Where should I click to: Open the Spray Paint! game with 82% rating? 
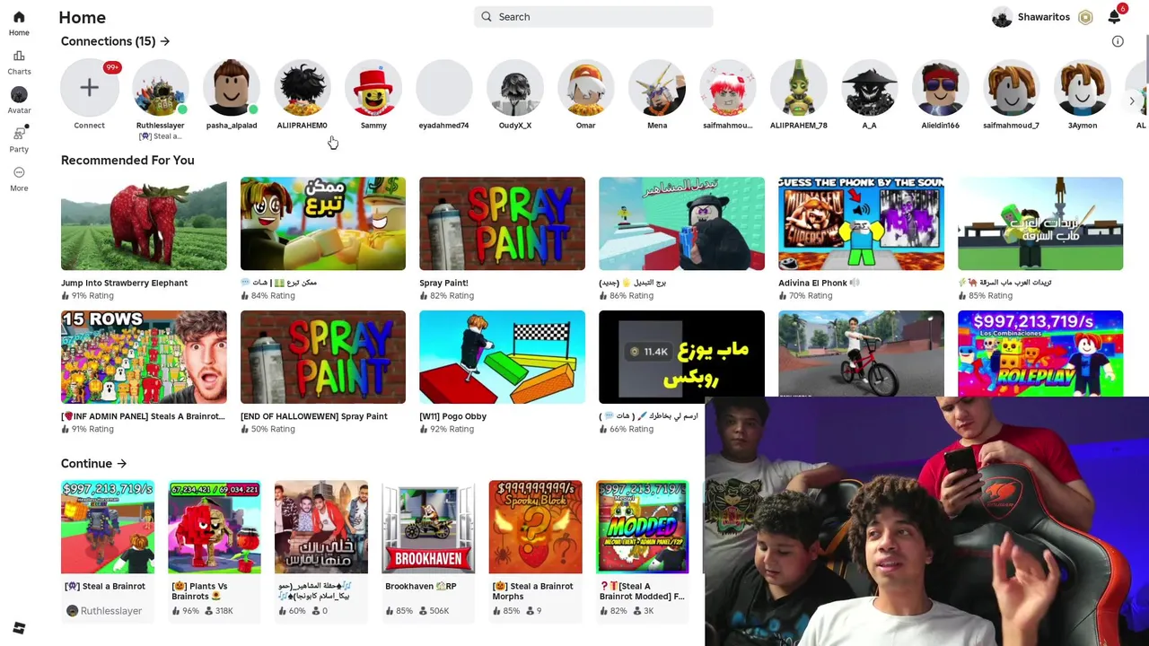(502, 223)
